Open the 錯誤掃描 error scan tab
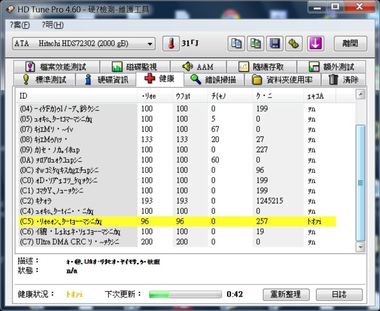The width and height of the screenshot is (380, 311). pyautogui.click(x=214, y=79)
